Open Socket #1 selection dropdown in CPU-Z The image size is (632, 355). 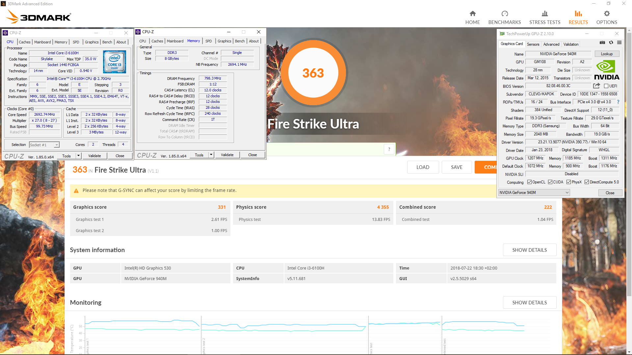(x=44, y=145)
